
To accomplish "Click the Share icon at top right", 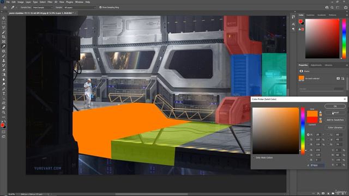I will click(345, 7).
